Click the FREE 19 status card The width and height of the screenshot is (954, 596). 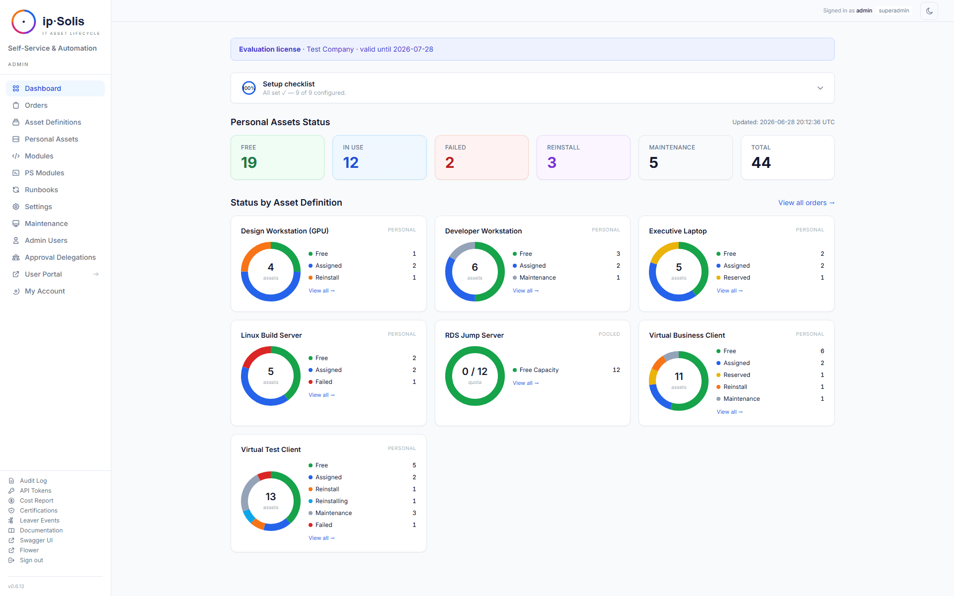[277, 157]
